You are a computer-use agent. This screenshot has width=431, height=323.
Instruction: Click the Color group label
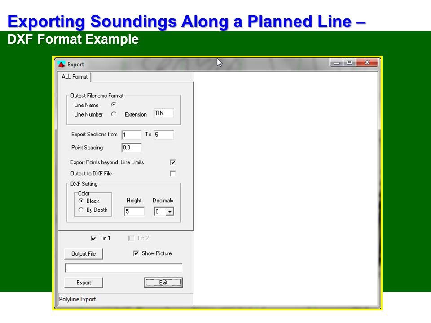(x=84, y=193)
